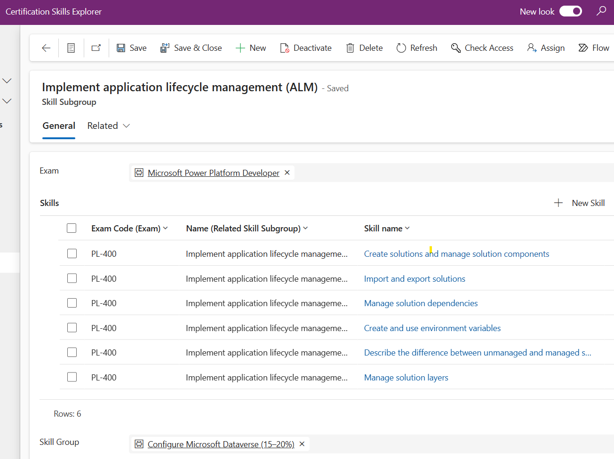Click the Refresh circular arrow icon
614x459 pixels.
tap(401, 48)
